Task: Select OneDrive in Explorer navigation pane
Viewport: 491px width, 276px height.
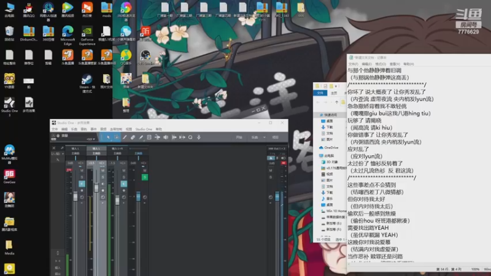Action: [328, 148]
